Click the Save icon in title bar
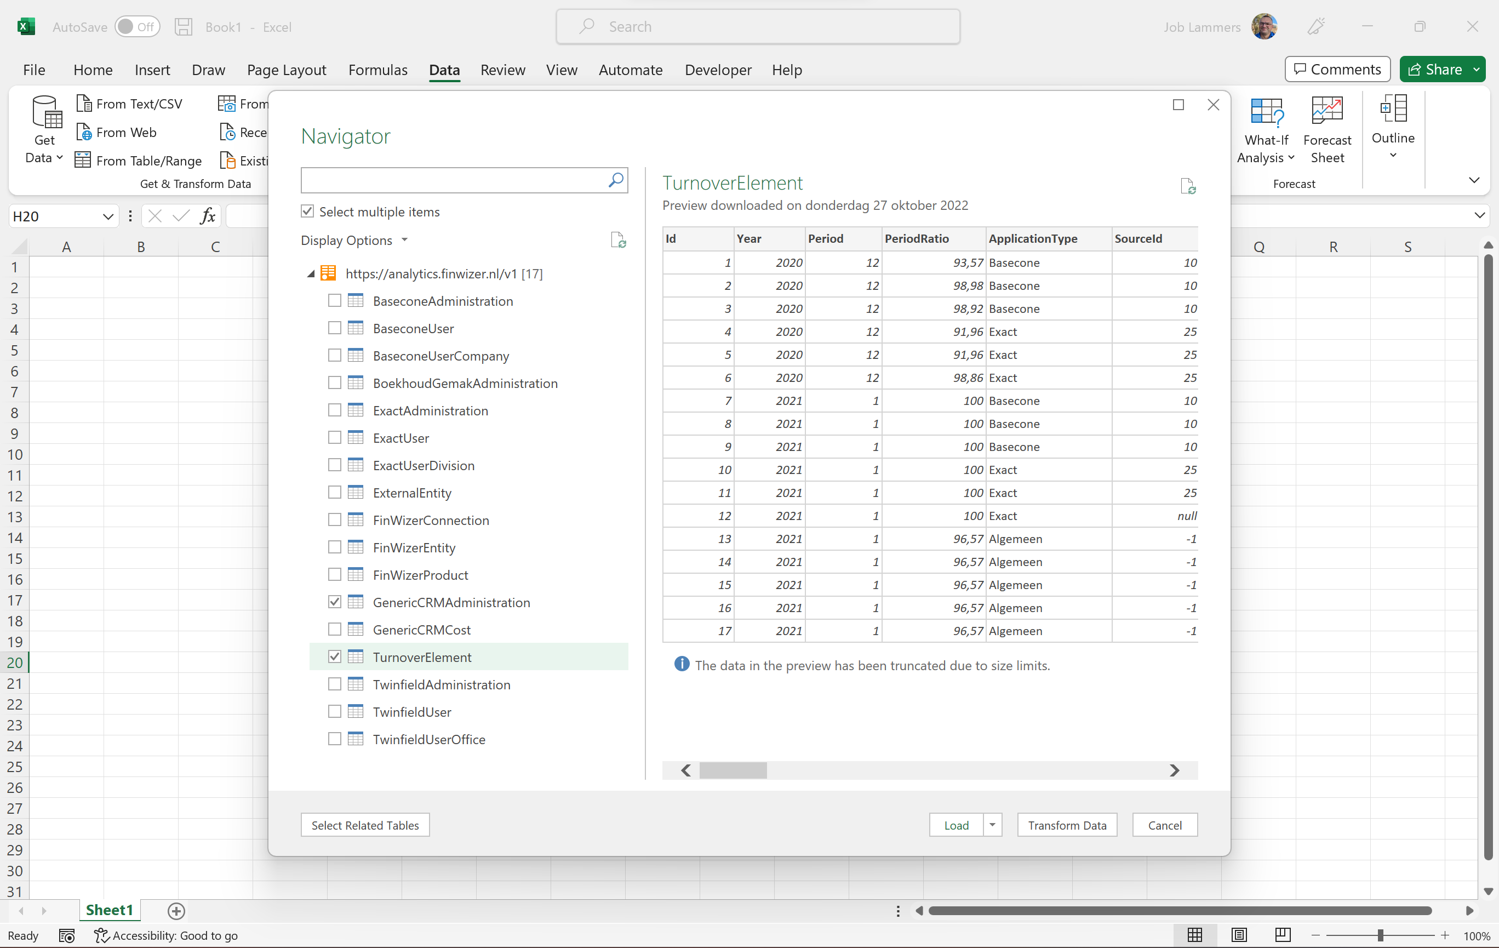Viewport: 1499px width, 948px height. pos(183,27)
